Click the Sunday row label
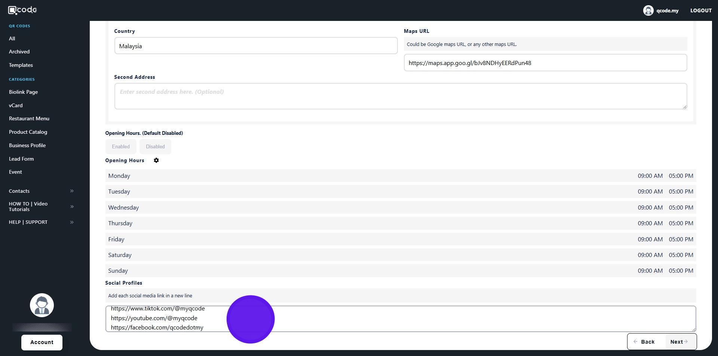Viewport: 718px width, 356px height. tap(118, 270)
